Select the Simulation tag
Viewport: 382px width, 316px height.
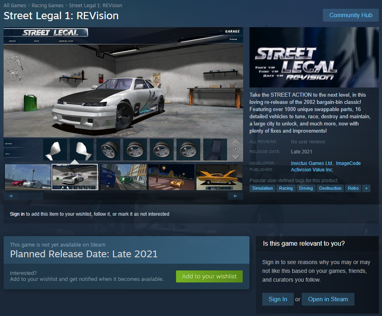(262, 188)
